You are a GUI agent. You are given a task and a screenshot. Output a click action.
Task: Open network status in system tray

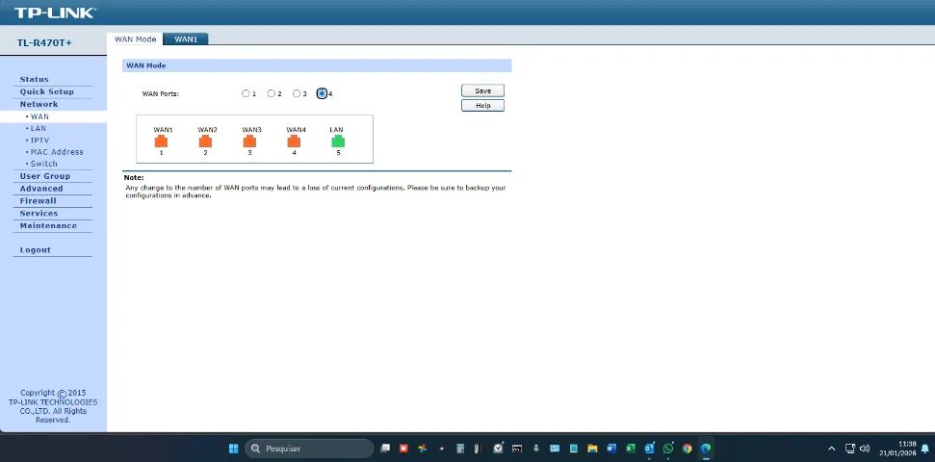pyautogui.click(x=850, y=449)
